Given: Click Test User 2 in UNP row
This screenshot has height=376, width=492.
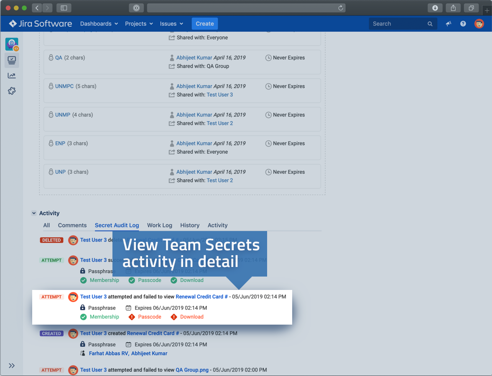Looking at the screenshot, I should point(219,180).
